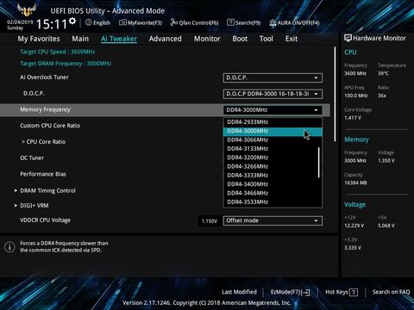Open the Ai Overclock Tuner dropdown
The image size is (414, 310).
(273, 77)
